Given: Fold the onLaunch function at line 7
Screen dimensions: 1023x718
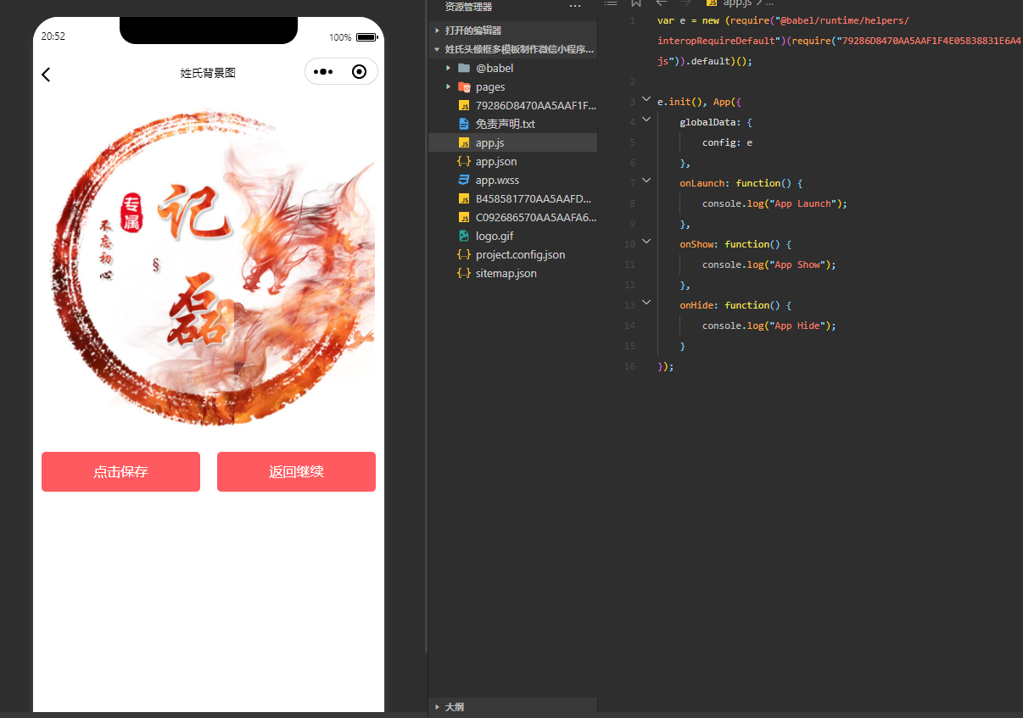Looking at the screenshot, I should tap(646, 181).
